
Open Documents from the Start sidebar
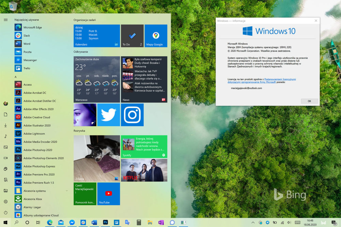6,115
